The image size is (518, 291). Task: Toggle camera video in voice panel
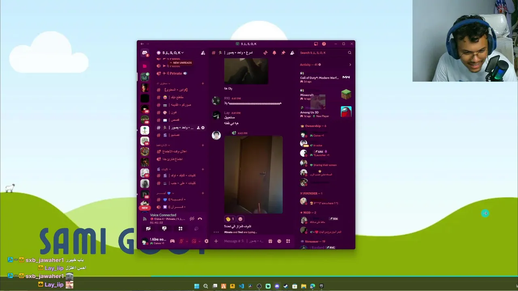point(148,229)
